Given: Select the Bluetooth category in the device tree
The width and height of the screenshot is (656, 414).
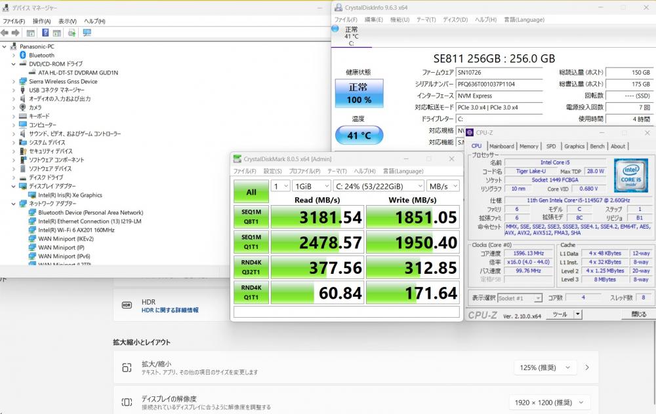Looking at the screenshot, I should pyautogui.click(x=41, y=55).
